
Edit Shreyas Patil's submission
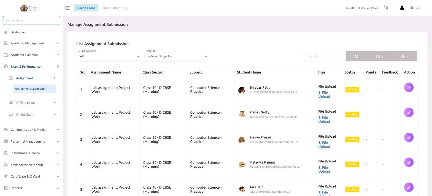click(409, 88)
